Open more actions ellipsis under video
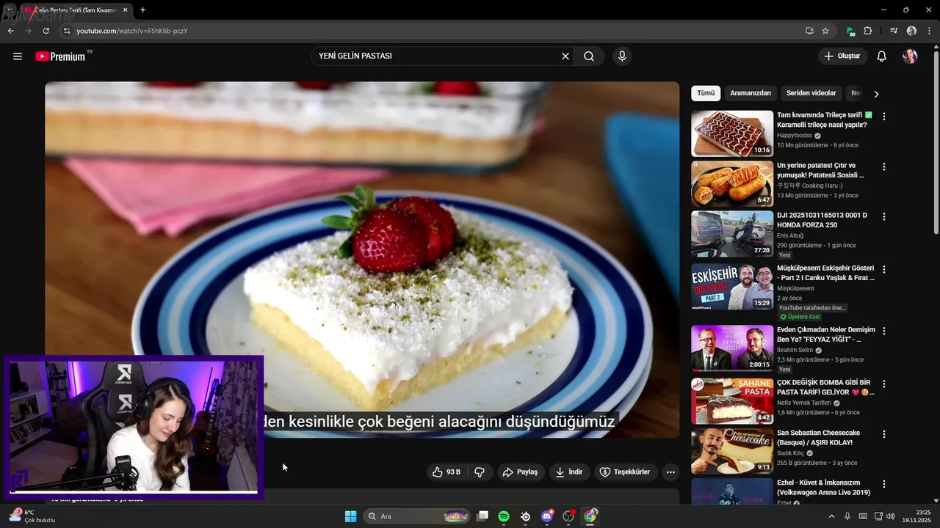 click(x=670, y=472)
